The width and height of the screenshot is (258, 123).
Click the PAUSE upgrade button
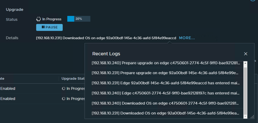pyautogui.click(x=49, y=27)
